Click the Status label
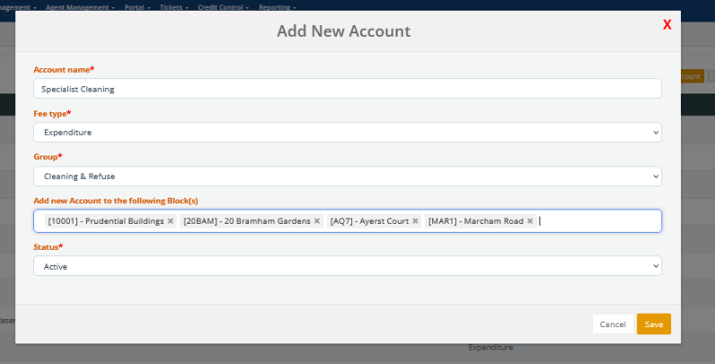The width and height of the screenshot is (715, 364). click(48, 247)
